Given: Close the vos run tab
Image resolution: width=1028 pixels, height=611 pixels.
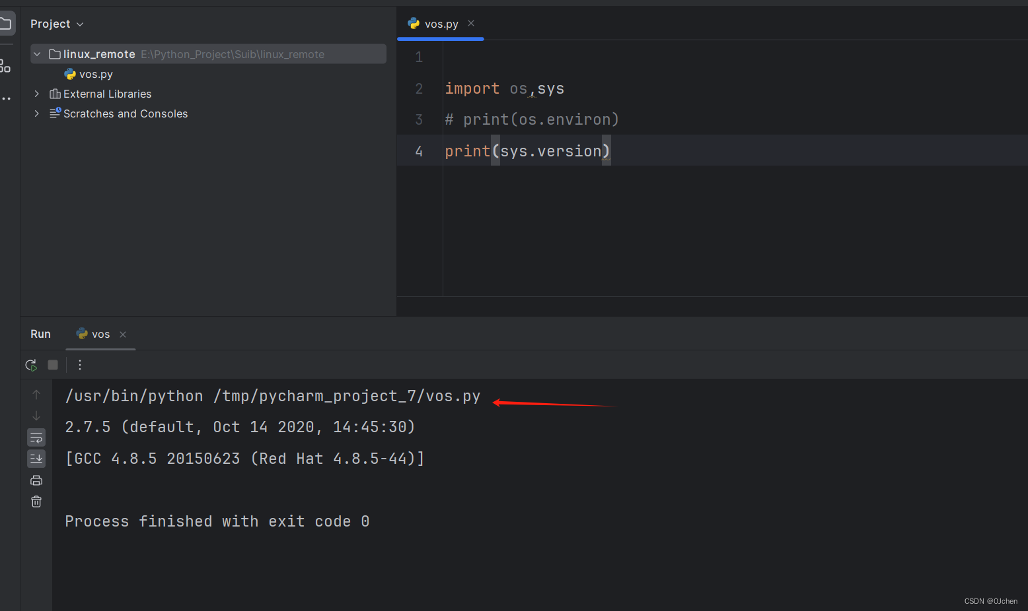Looking at the screenshot, I should 123,335.
